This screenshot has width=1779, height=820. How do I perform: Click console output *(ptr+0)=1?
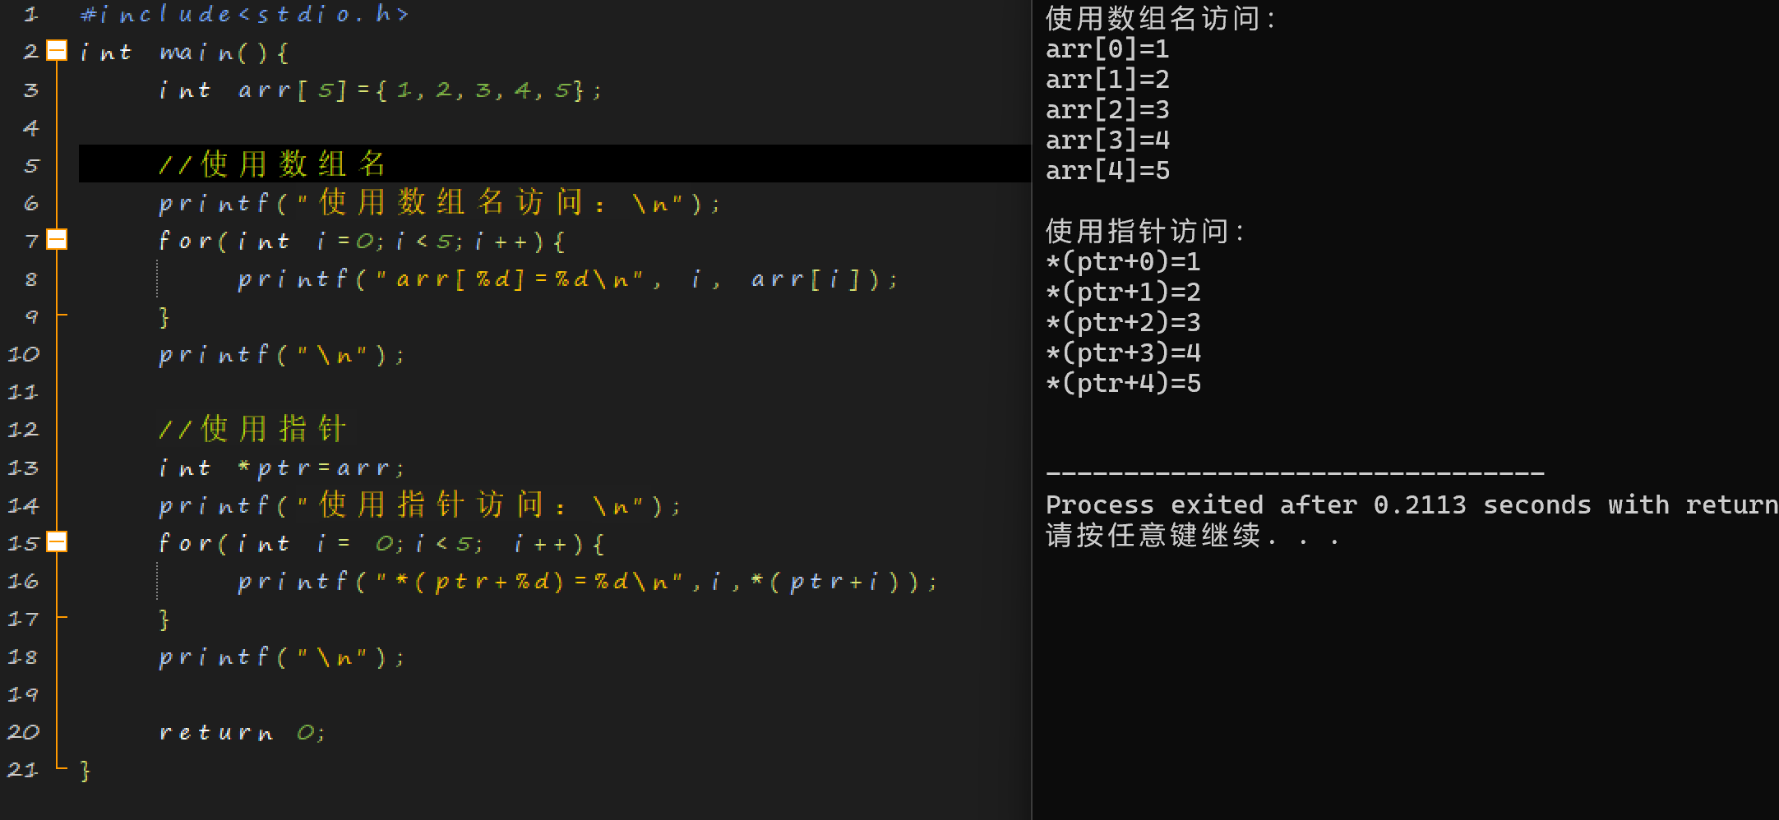tap(1123, 262)
